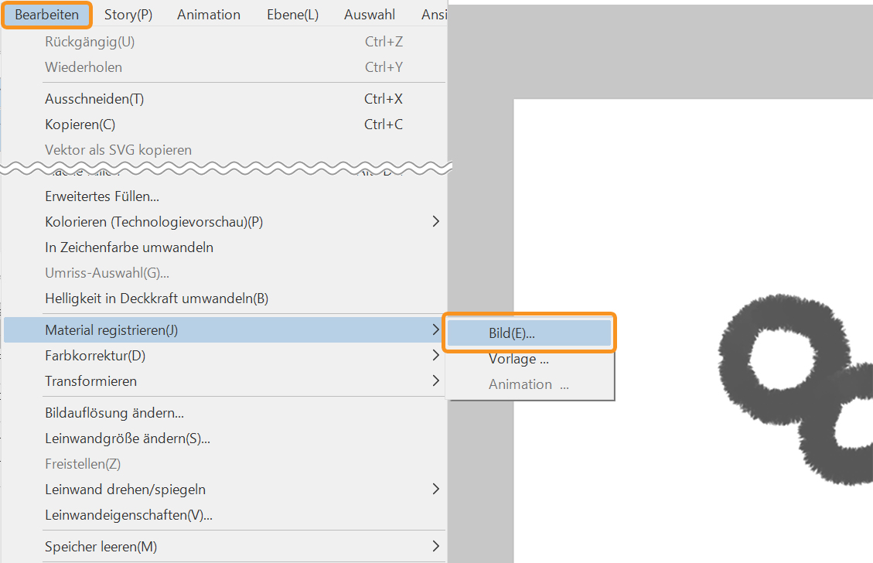Choose Helligkeit in Deckkraft umwandeln(B)
The height and width of the screenshot is (563, 873).
tap(156, 299)
